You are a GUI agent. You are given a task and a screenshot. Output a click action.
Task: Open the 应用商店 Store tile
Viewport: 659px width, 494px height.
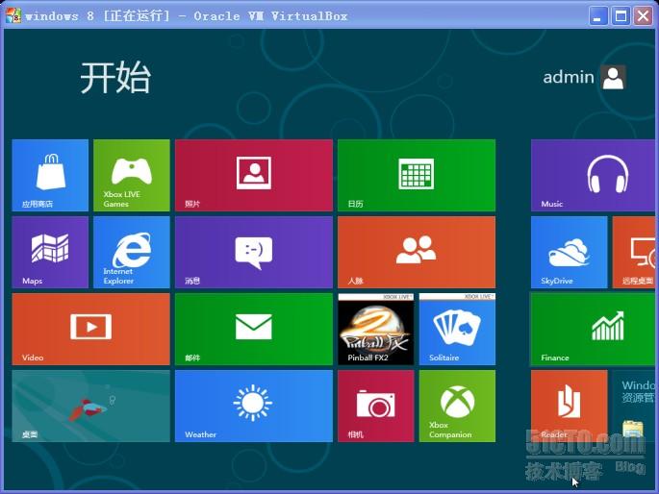point(50,176)
